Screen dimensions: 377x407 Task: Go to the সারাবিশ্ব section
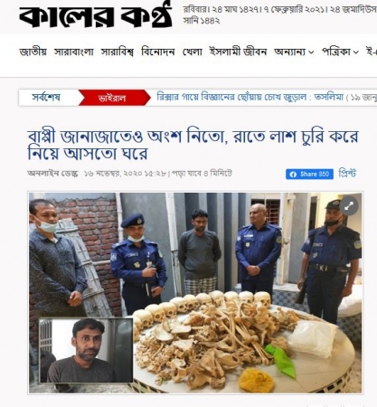117,52
